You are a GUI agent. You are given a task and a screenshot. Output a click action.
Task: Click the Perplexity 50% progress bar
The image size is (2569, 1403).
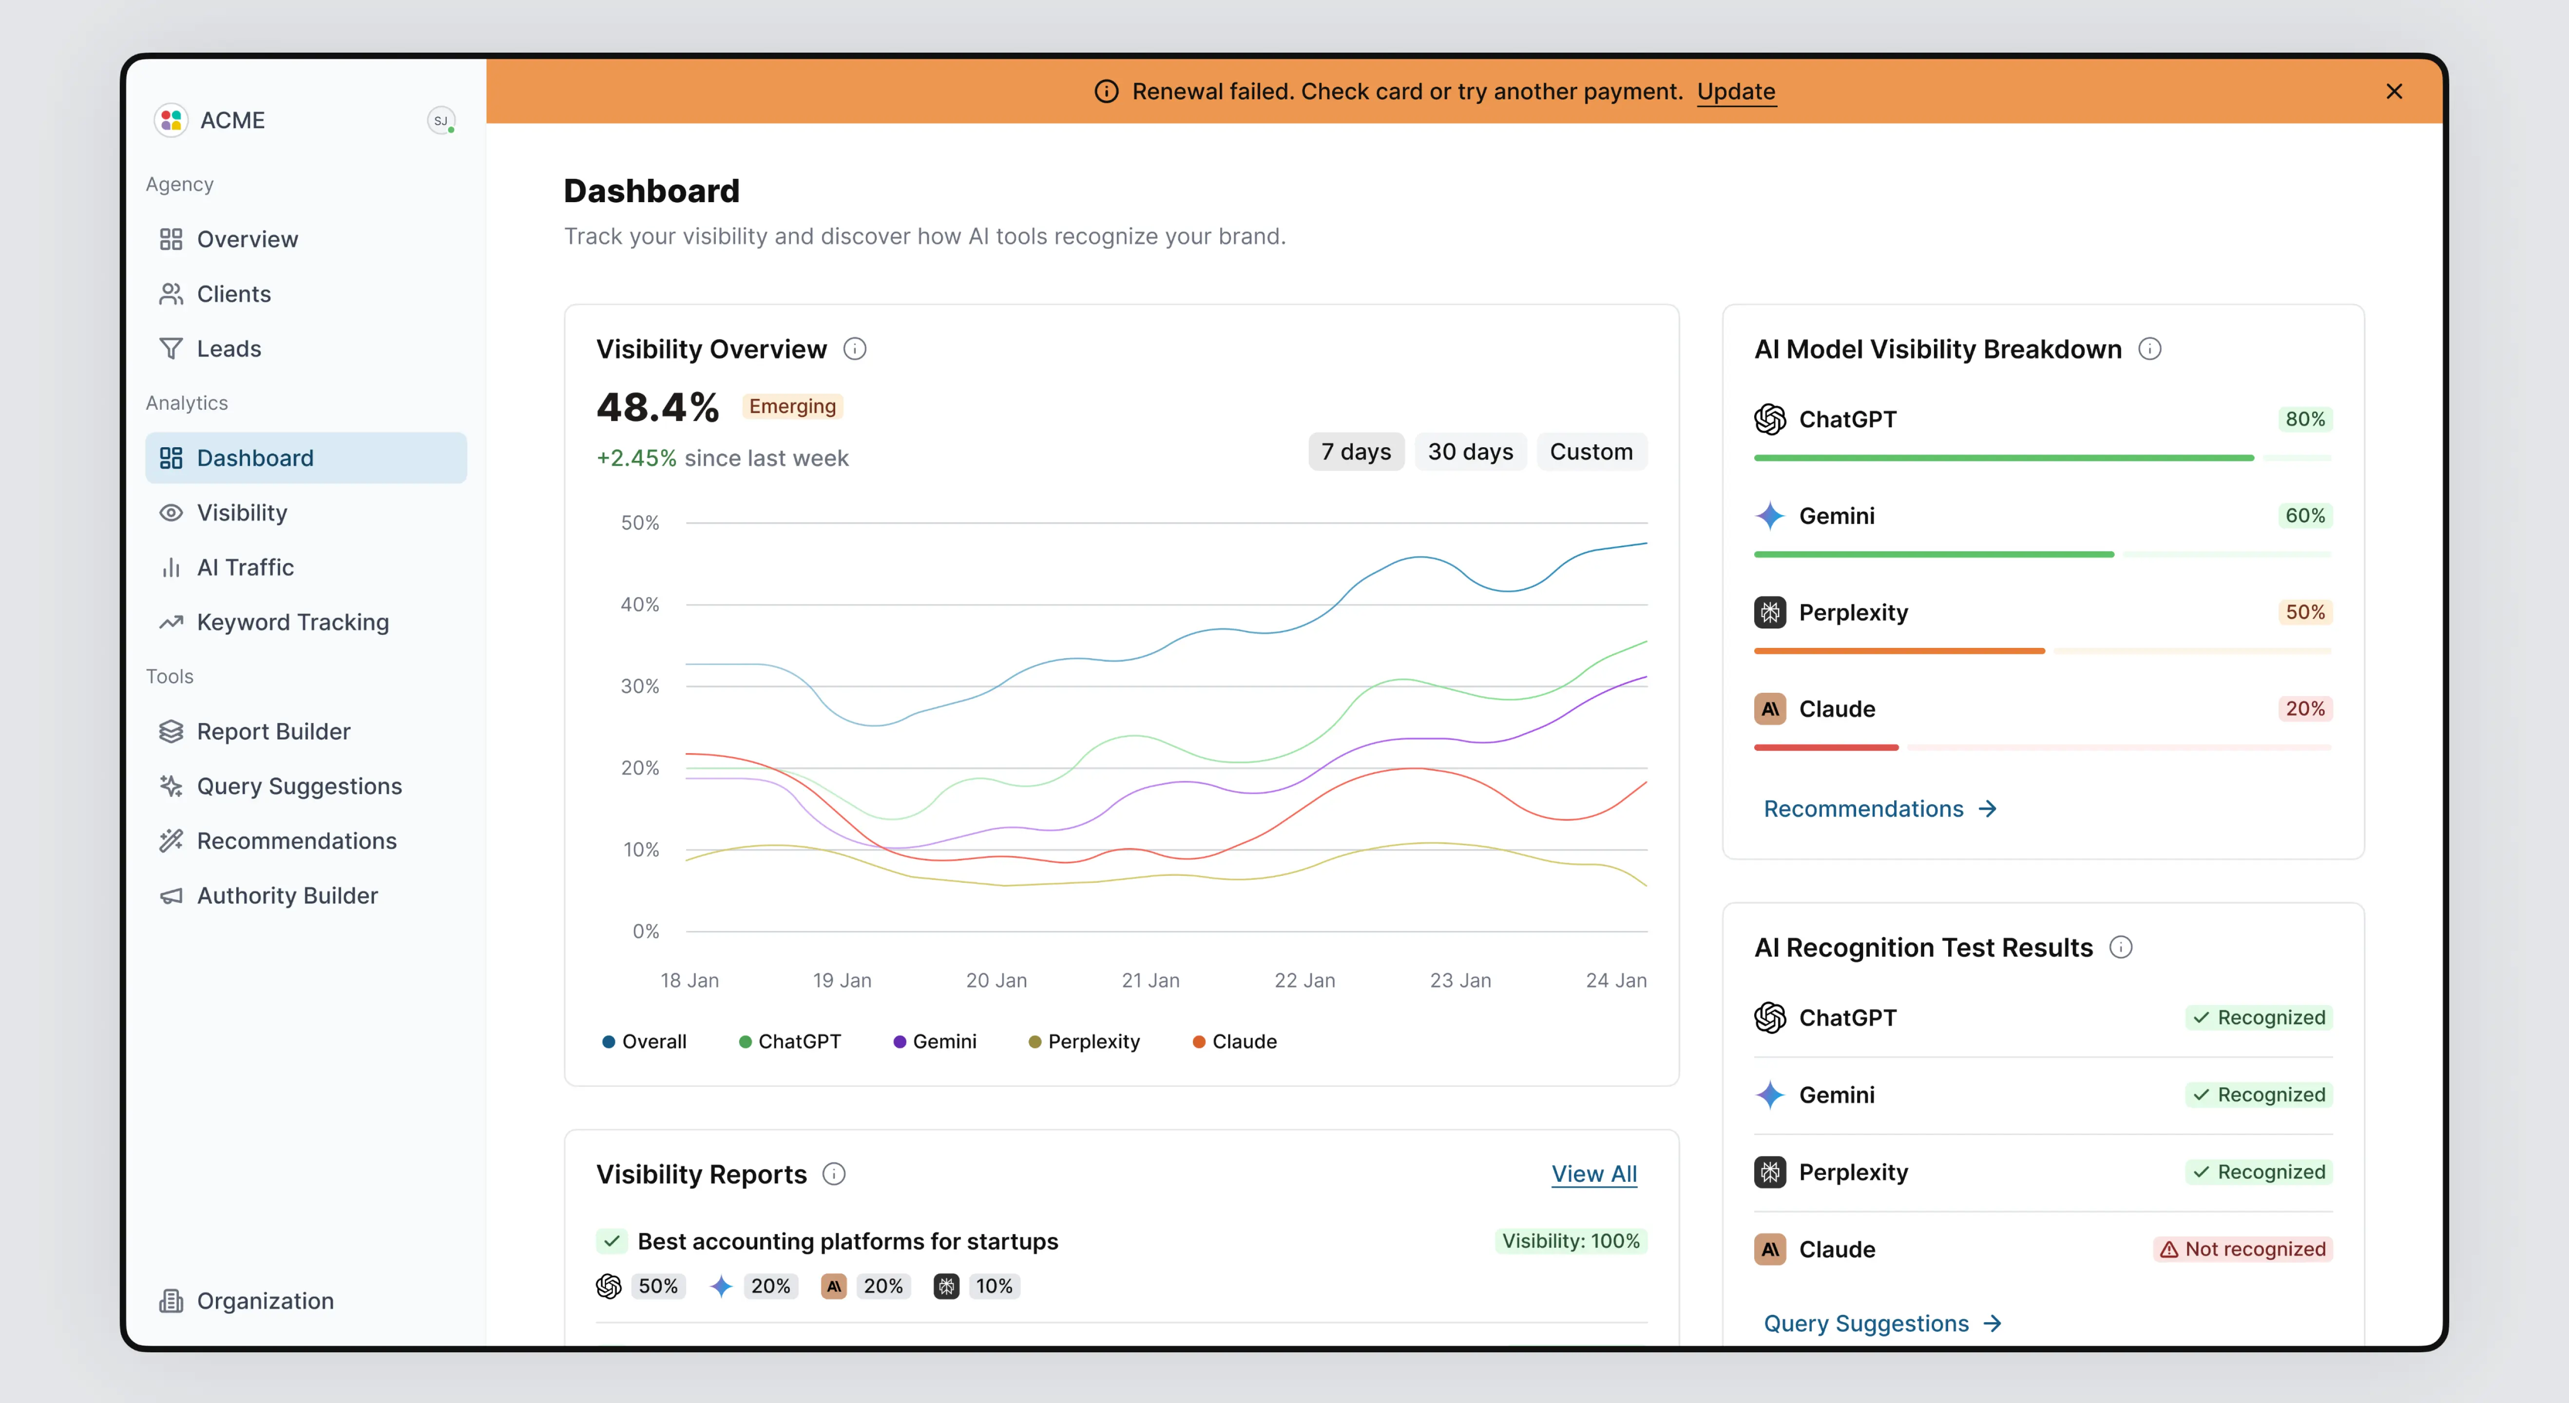(x=2042, y=651)
